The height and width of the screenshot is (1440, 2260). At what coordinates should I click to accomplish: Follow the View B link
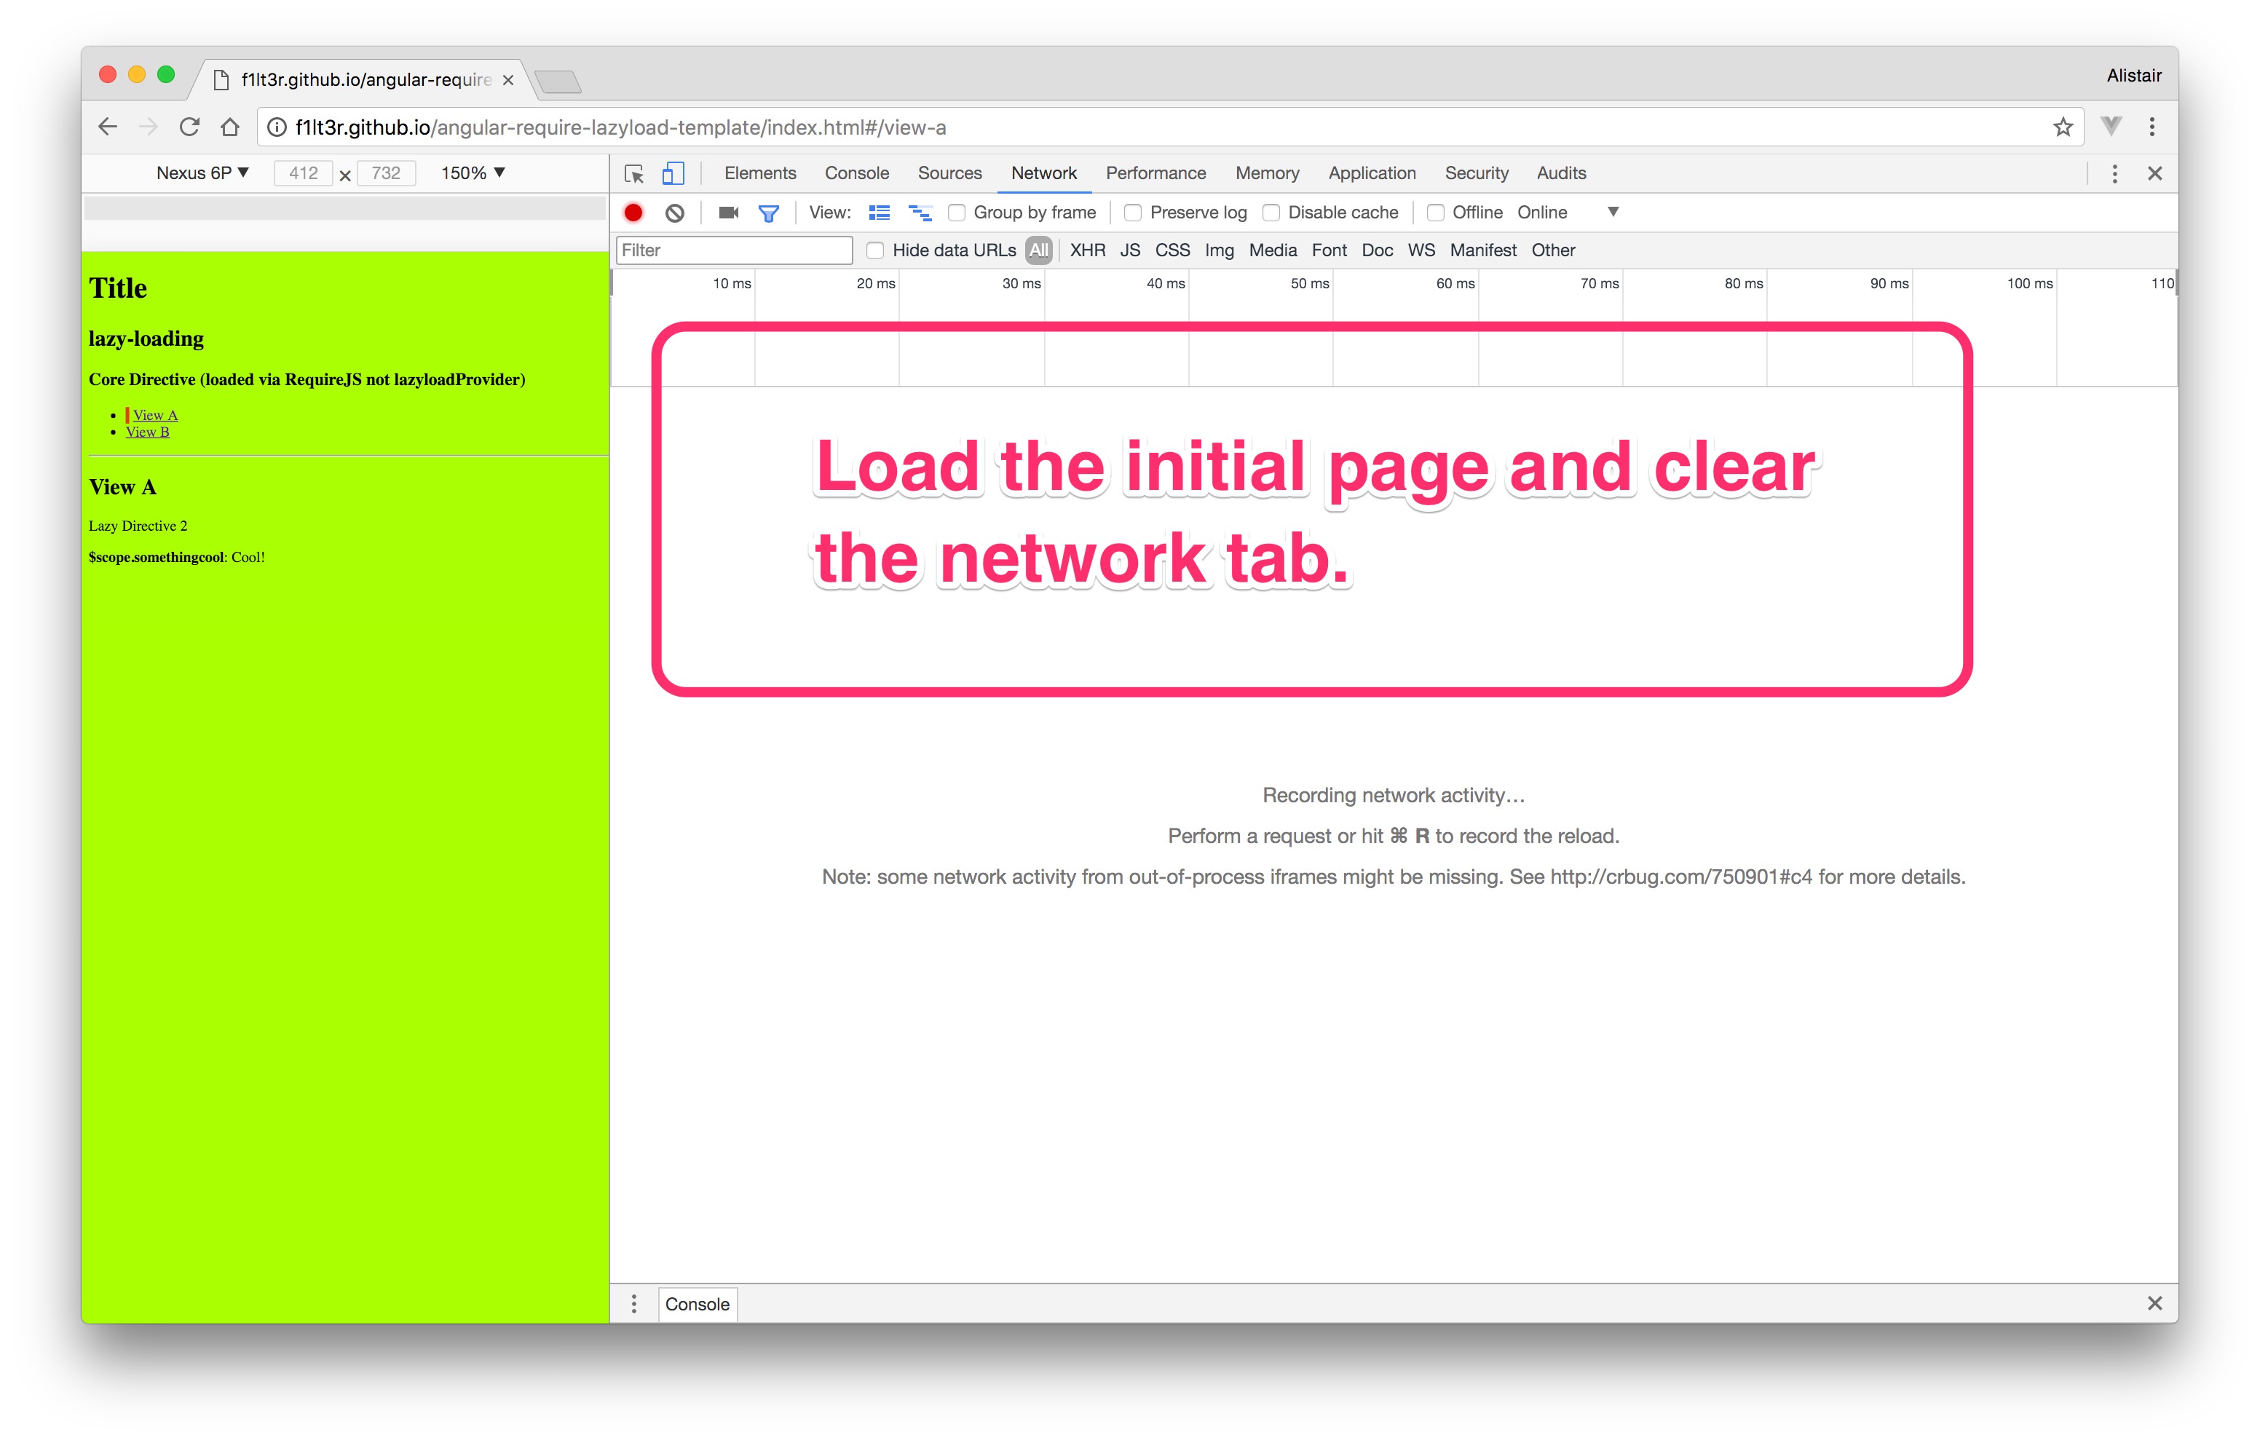[147, 432]
